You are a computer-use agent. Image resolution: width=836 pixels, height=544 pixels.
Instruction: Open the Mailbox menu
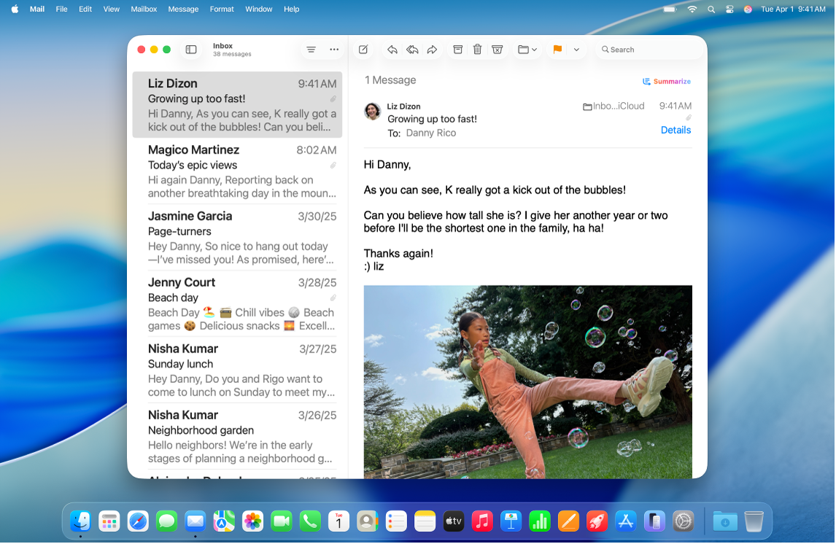pos(144,9)
